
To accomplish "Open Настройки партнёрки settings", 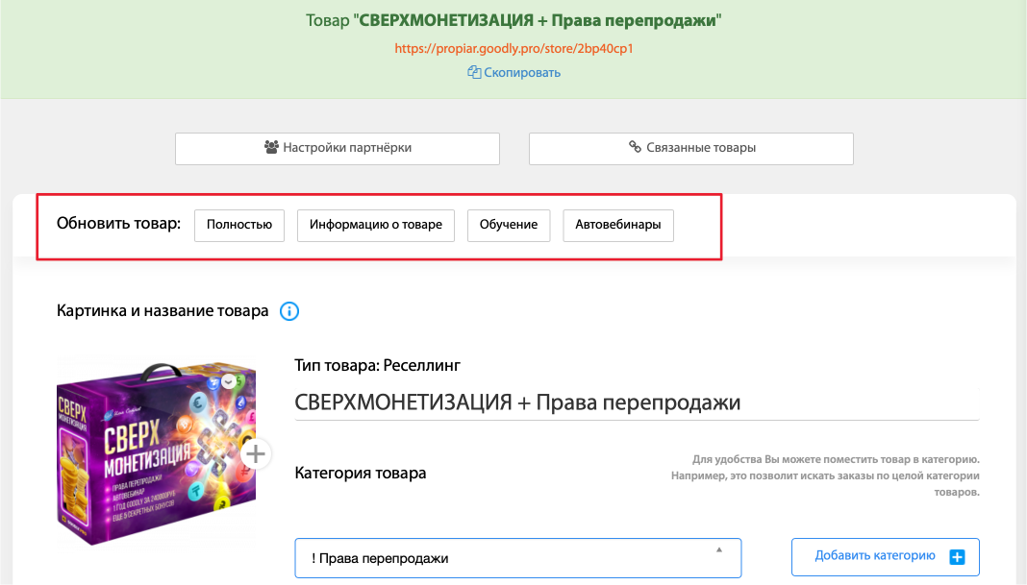I will point(338,149).
